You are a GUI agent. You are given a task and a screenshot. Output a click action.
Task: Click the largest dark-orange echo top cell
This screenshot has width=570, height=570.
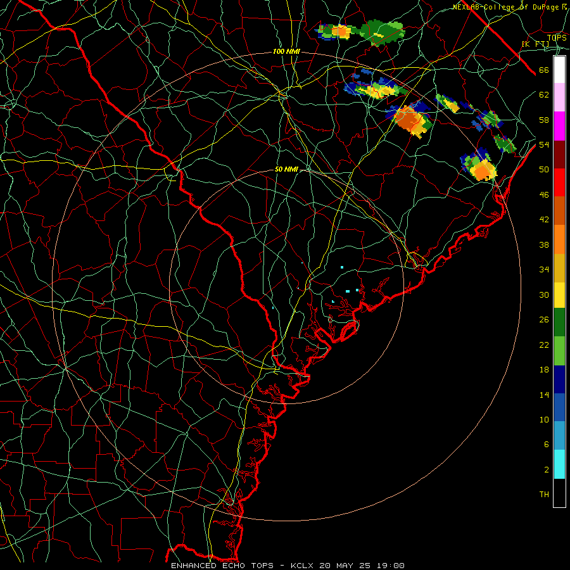click(407, 118)
